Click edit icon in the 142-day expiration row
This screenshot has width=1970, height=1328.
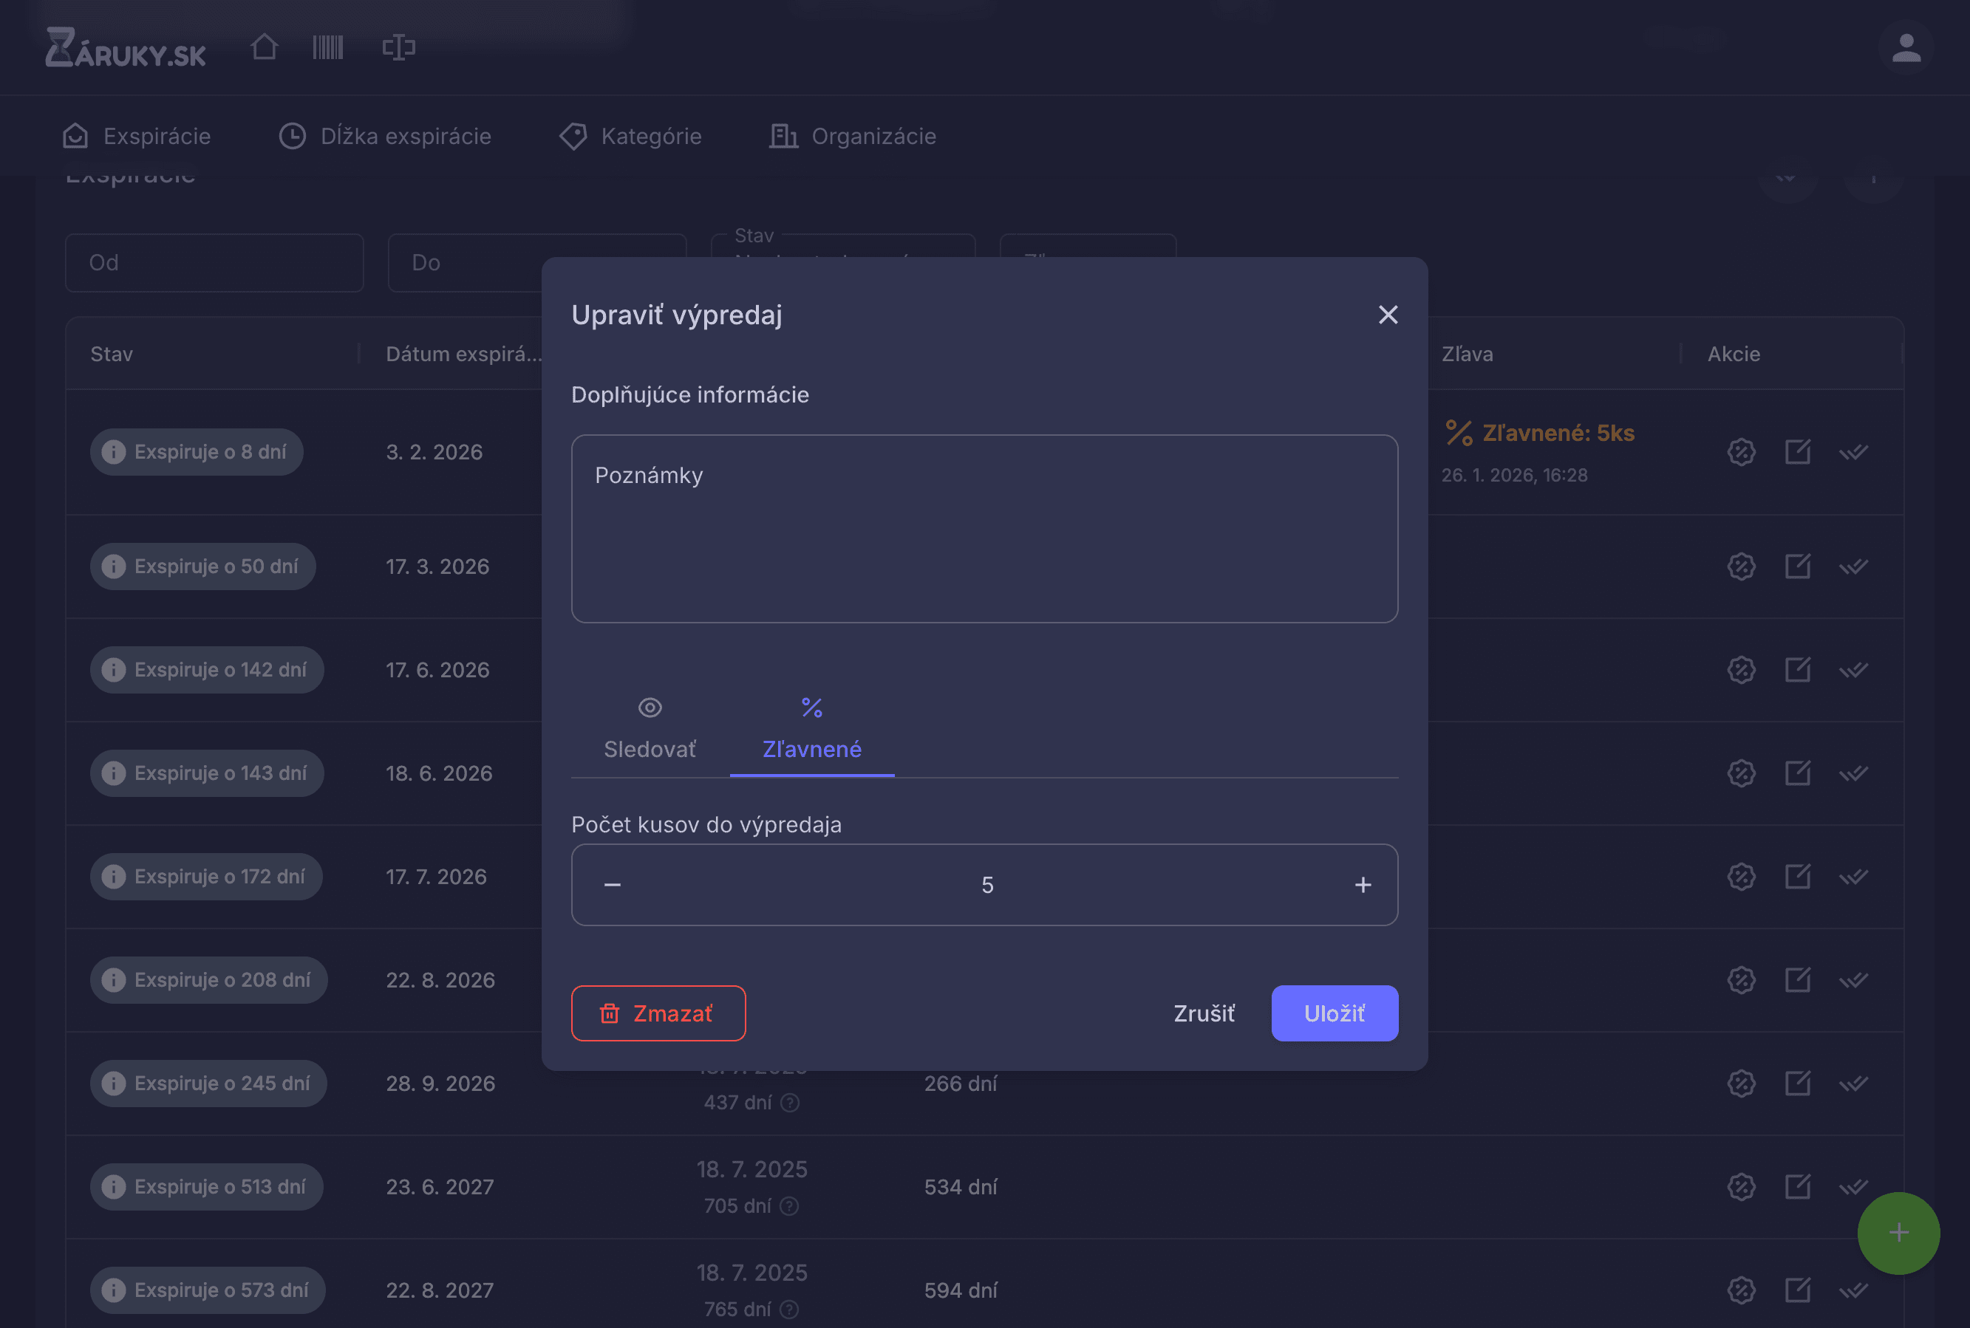1797,670
